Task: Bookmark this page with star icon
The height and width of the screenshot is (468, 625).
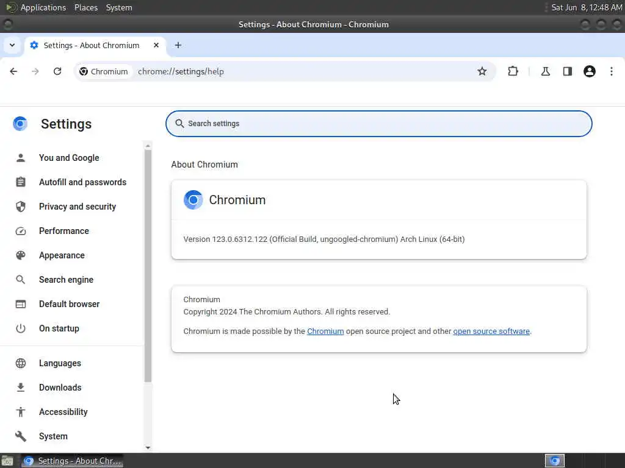Action: (x=482, y=71)
